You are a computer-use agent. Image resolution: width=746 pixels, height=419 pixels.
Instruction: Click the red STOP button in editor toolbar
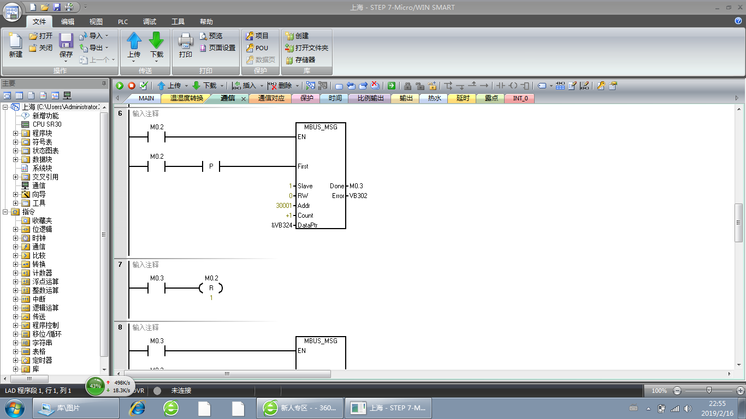click(x=132, y=86)
